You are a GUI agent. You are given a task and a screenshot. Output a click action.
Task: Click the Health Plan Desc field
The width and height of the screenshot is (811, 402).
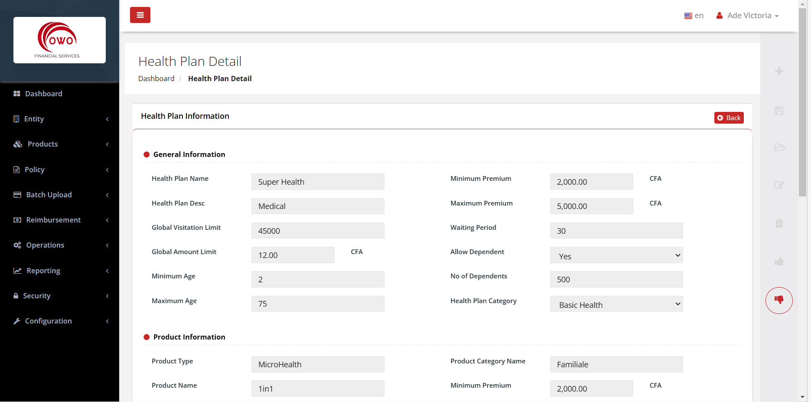point(318,206)
